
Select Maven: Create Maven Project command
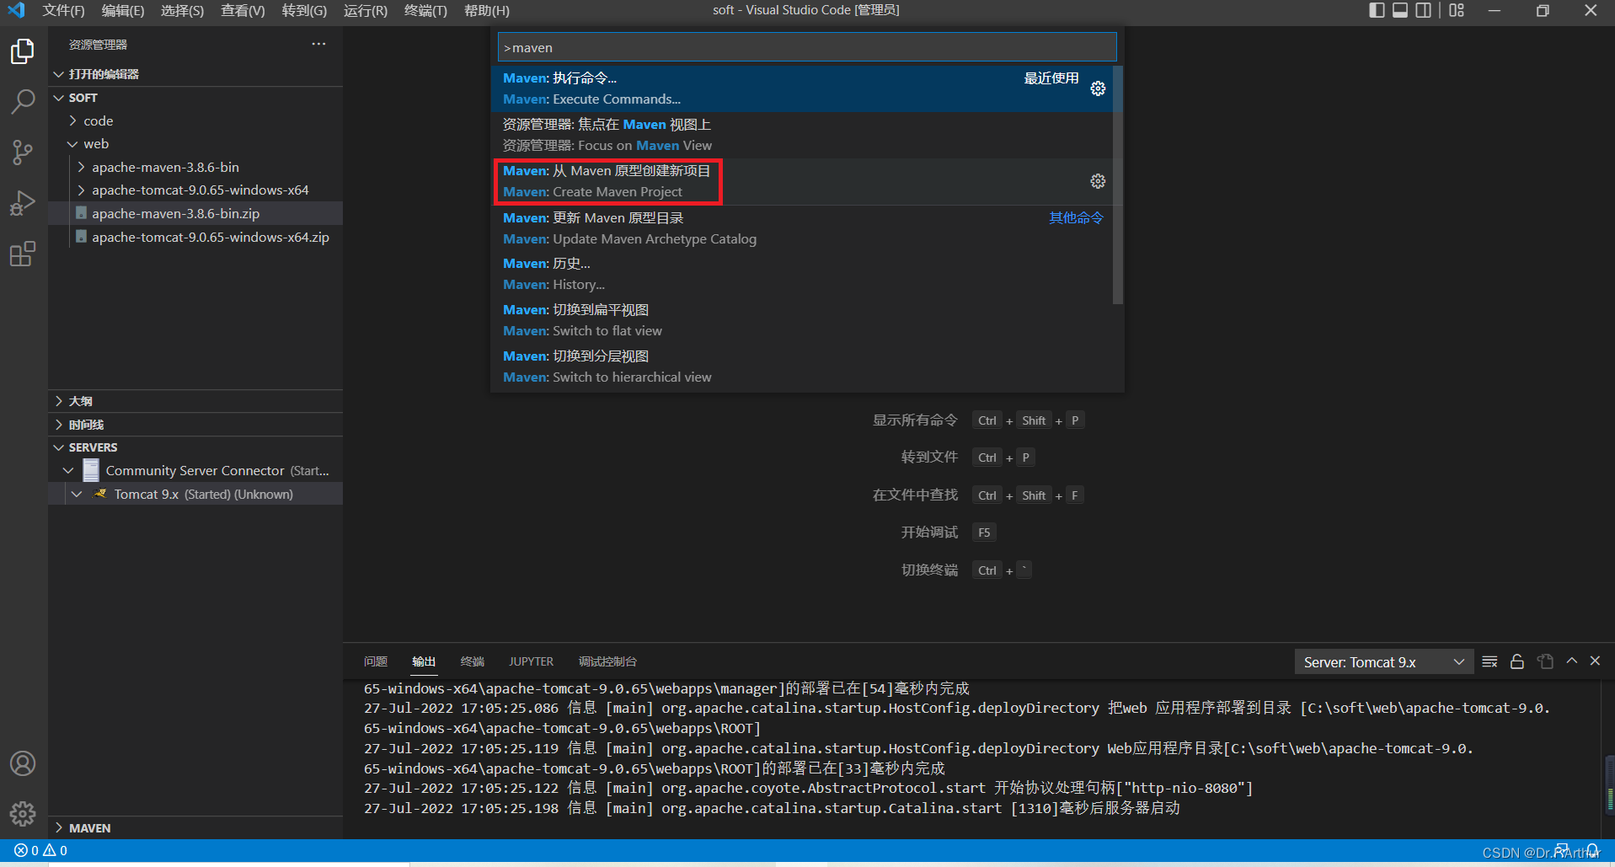(x=802, y=181)
